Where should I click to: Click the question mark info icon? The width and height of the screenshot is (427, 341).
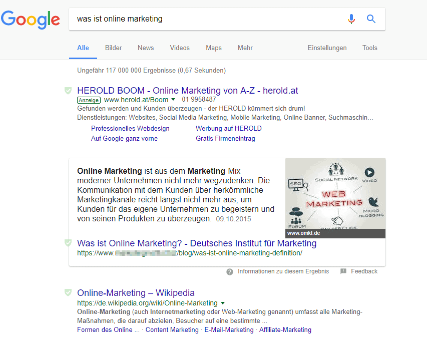click(x=229, y=271)
